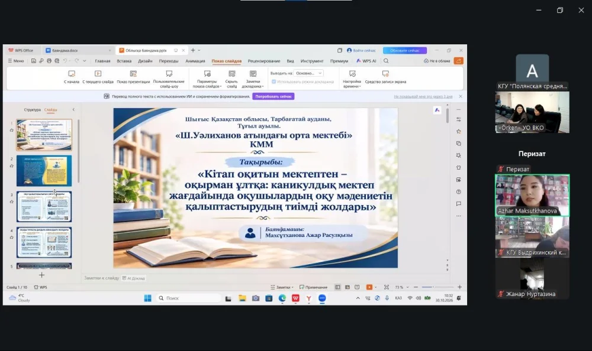Click 'Попробовать сейчас' purple button
This screenshot has height=351, width=592.
pyautogui.click(x=274, y=96)
